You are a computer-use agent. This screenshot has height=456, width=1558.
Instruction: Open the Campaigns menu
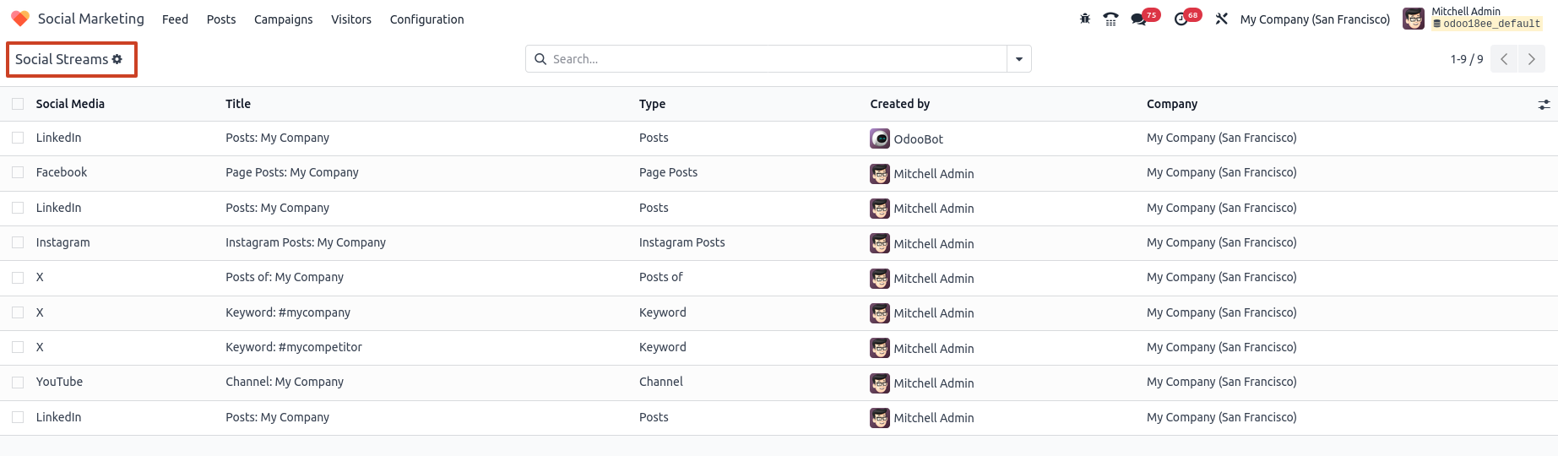(x=284, y=19)
